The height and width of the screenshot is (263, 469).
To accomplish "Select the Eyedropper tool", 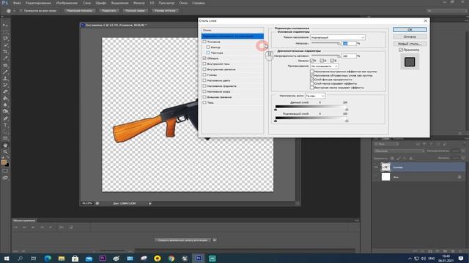I will click(5, 58).
